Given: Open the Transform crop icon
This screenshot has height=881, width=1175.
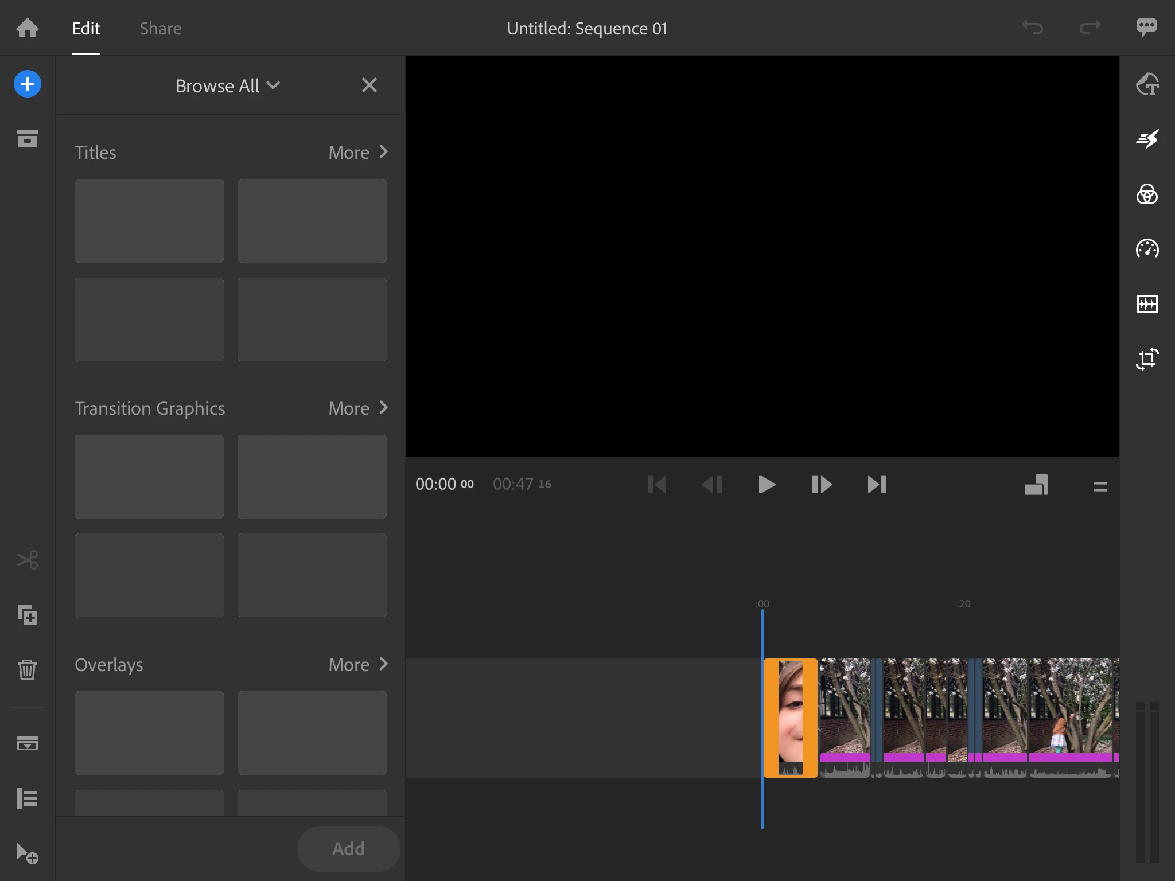Looking at the screenshot, I should (1147, 359).
